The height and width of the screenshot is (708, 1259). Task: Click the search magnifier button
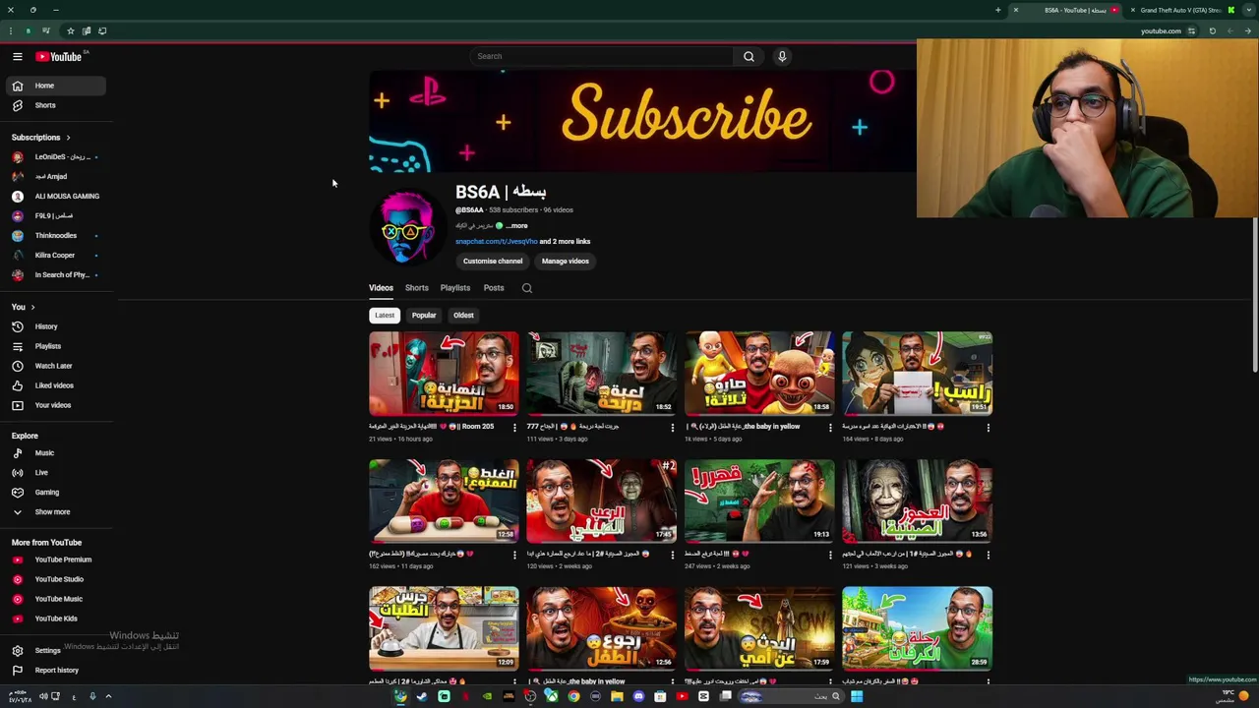point(749,56)
